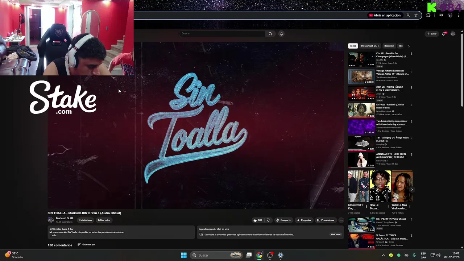464x261 pixels.
Task: Click the Sin Toalla video player
Action: 196,125
